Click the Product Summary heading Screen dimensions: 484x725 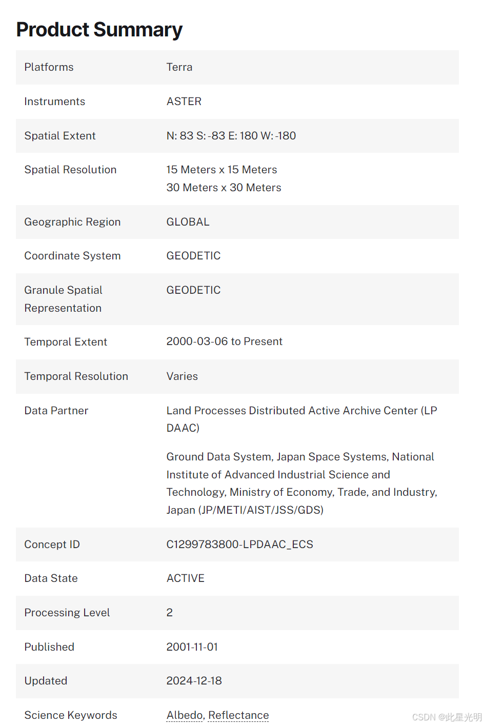[99, 30]
